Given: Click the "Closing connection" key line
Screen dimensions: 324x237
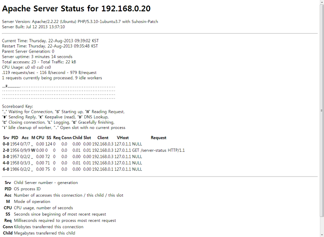Looking at the screenshot, I should coord(58,123).
